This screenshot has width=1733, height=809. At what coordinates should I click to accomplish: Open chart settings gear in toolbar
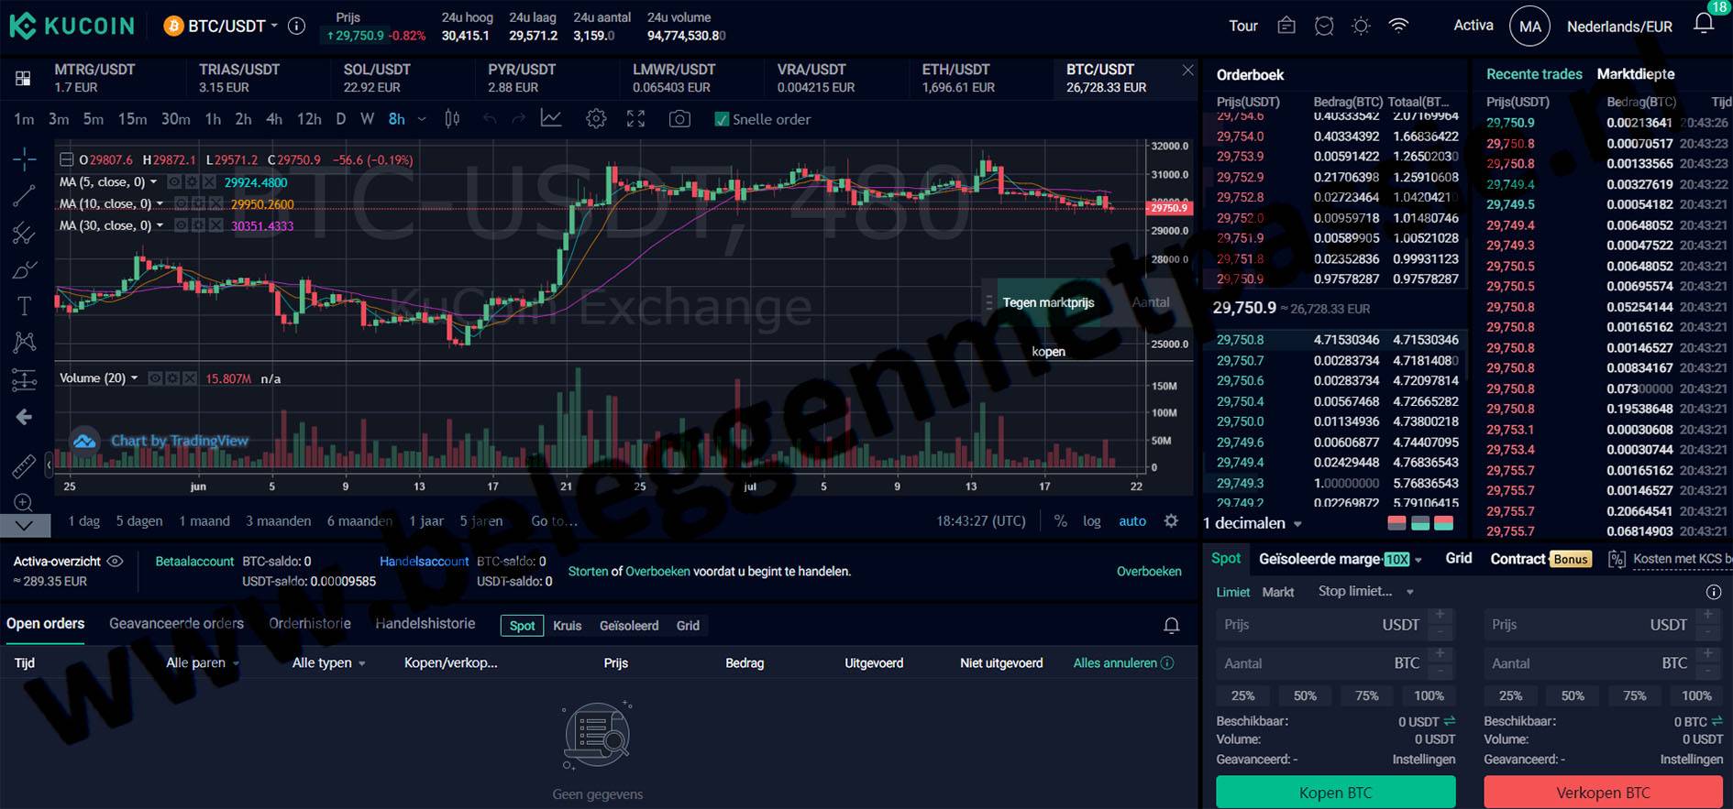coord(596,119)
